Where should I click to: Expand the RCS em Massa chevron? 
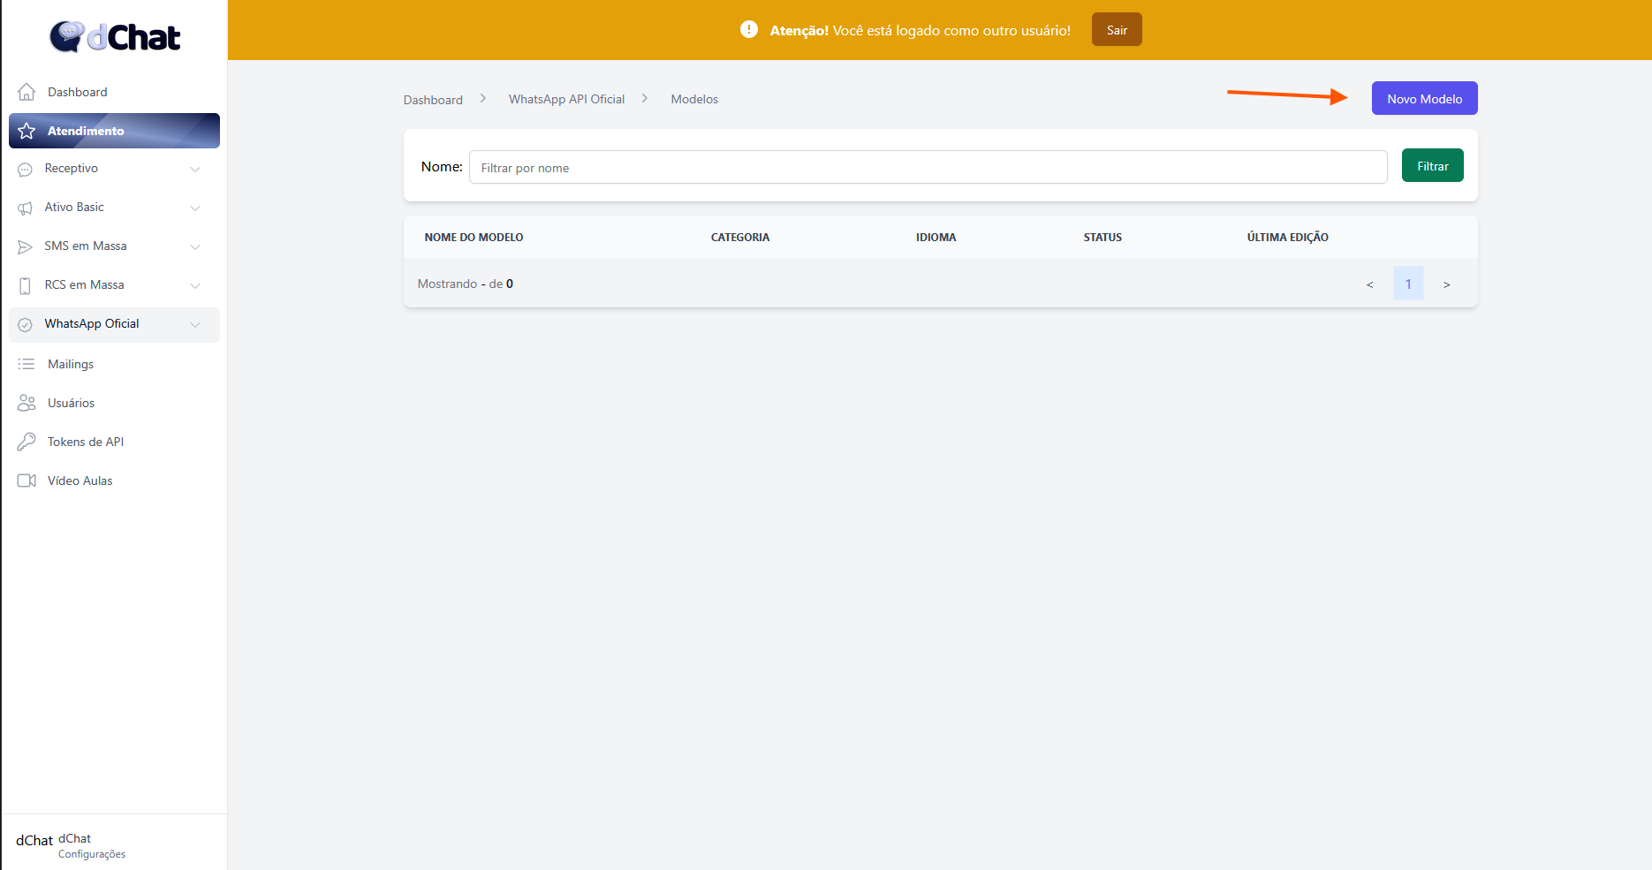pos(195,285)
